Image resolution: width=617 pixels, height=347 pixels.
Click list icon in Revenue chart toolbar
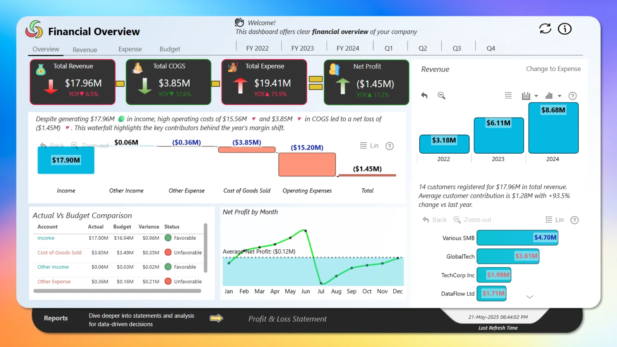point(508,95)
